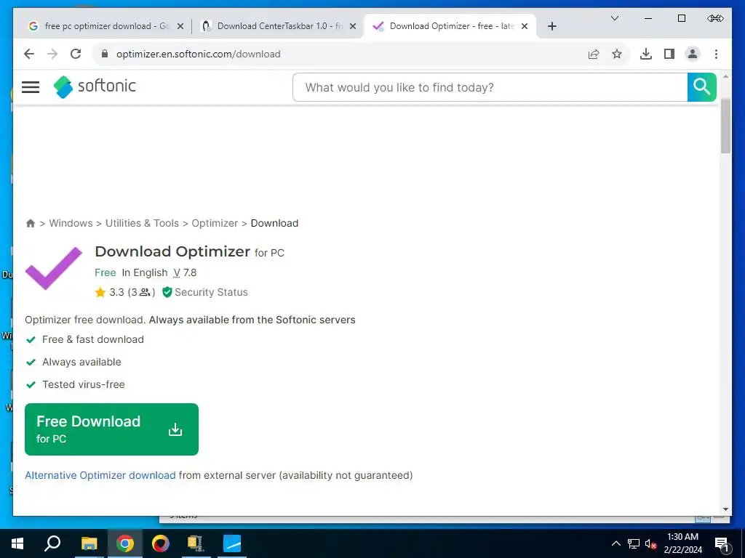
Task: Share this page icon in address bar
Action: pos(594,54)
